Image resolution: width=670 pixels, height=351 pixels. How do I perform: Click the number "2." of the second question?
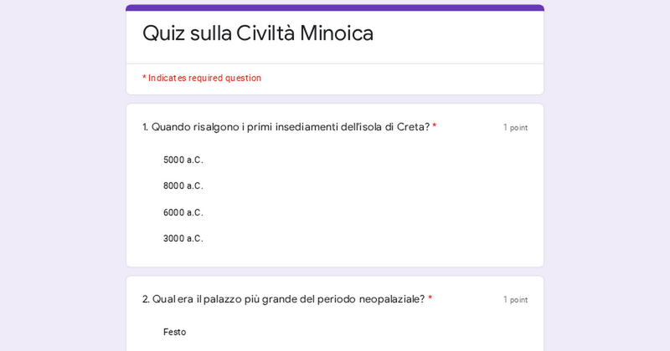(147, 299)
